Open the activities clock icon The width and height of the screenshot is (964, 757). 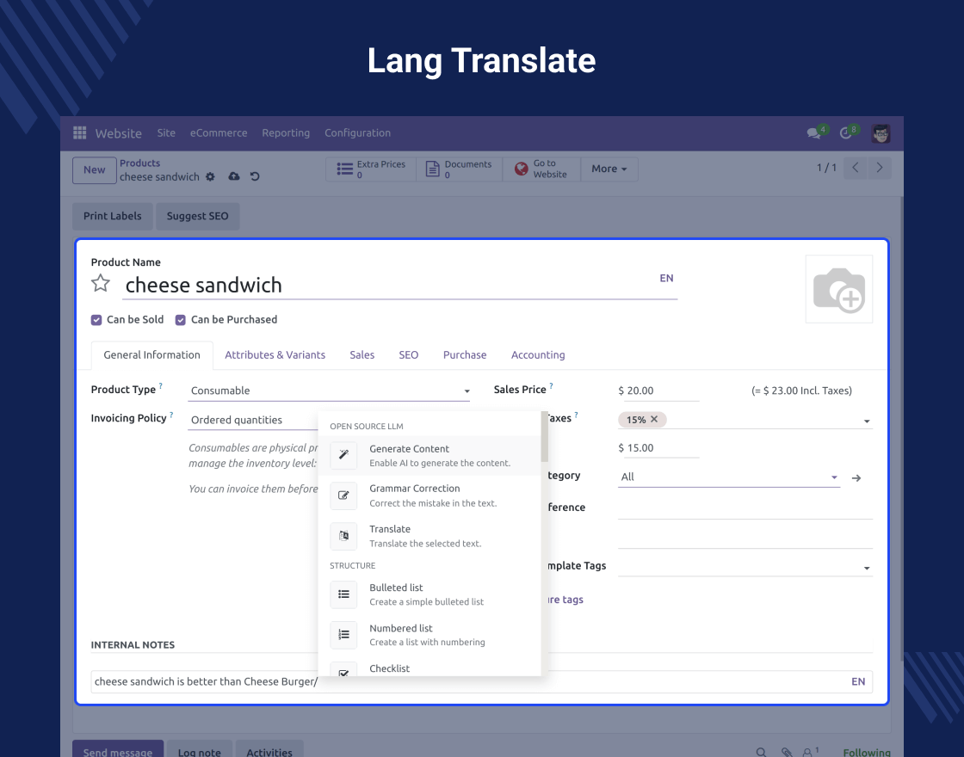pos(846,133)
